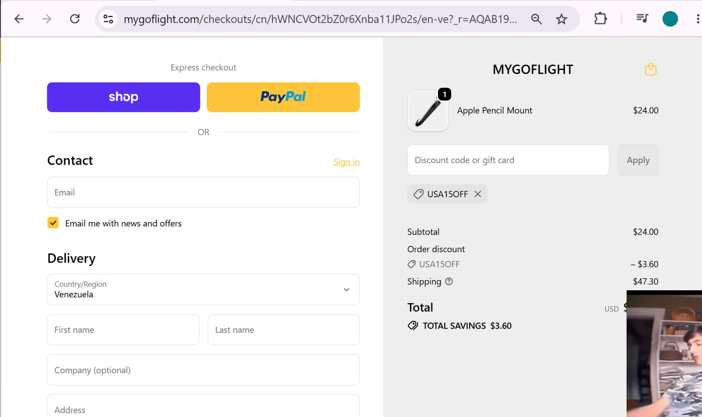Screen dimensions: 702x417
Task: Click the $47.30 shipping amount
Action: point(645,281)
